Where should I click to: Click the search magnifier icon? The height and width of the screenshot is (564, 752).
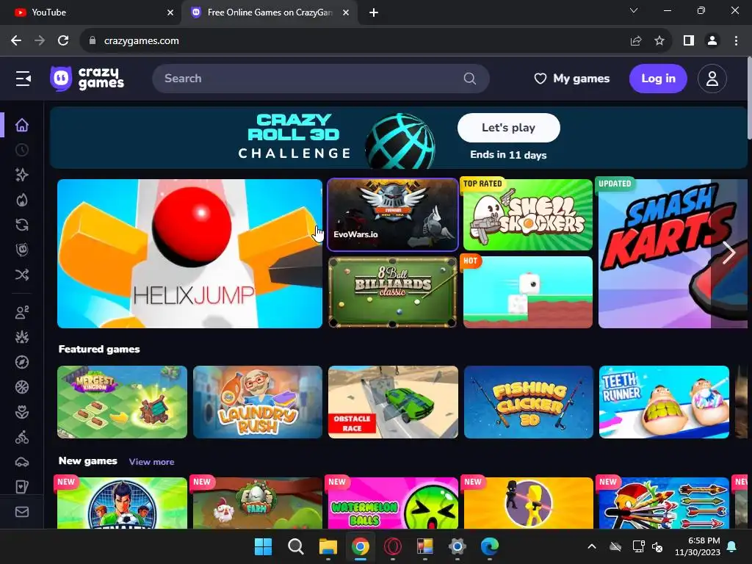pyautogui.click(x=470, y=79)
